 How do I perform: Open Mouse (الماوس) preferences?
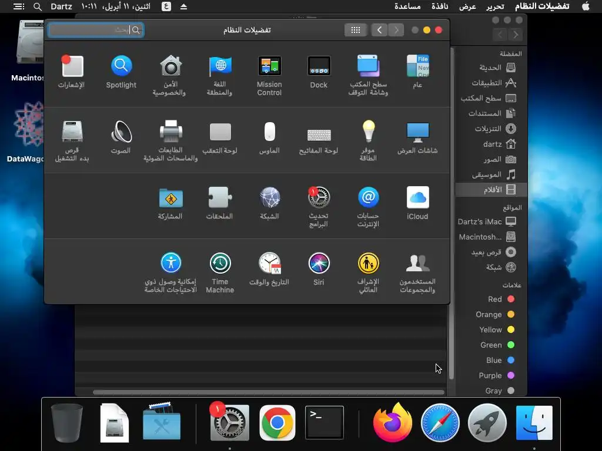click(x=269, y=137)
